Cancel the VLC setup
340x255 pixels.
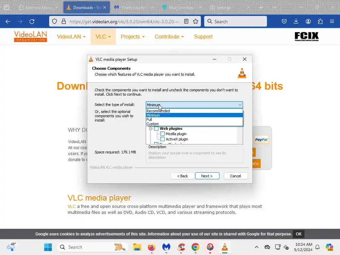pos(235,176)
